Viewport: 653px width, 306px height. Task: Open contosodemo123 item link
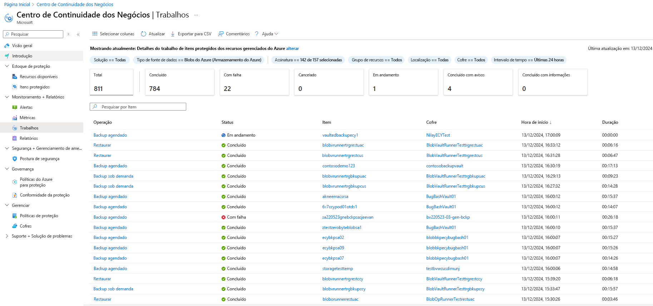(x=338, y=166)
